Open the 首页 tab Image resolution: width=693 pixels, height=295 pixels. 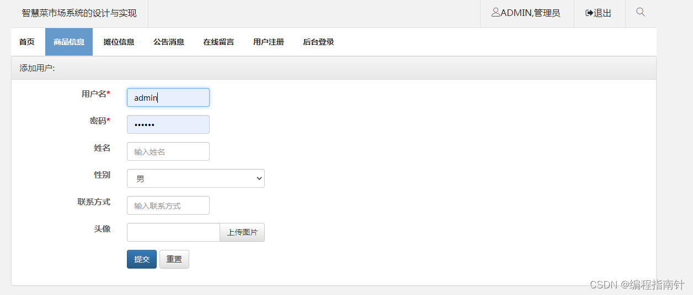[x=27, y=42]
